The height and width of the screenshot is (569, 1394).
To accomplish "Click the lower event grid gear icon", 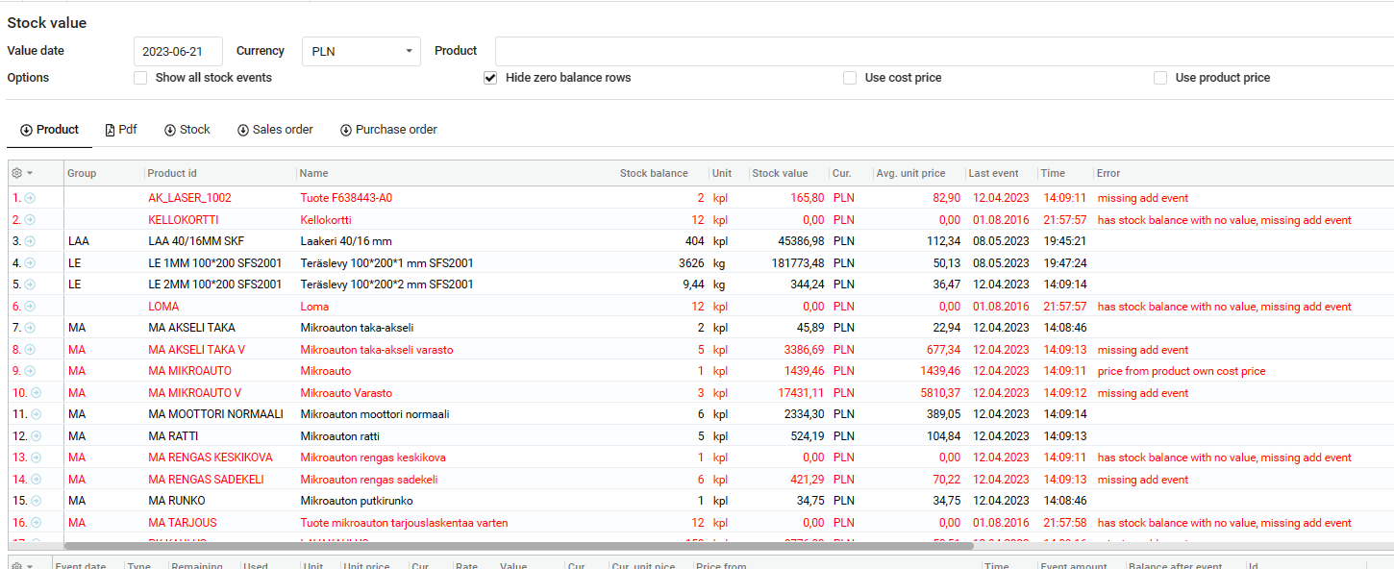I will click(21, 566).
